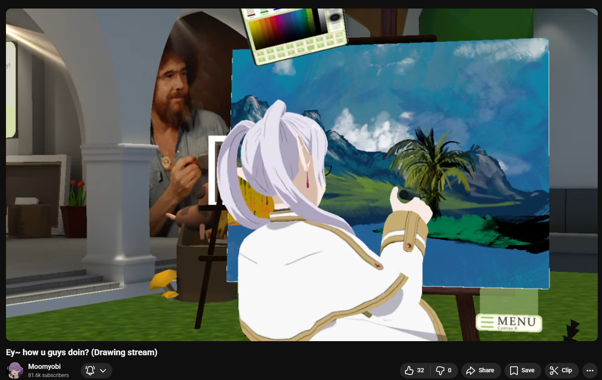This screenshot has width=602, height=380.
Task: Click the green slider bar on palette
Action: [x=264, y=12]
